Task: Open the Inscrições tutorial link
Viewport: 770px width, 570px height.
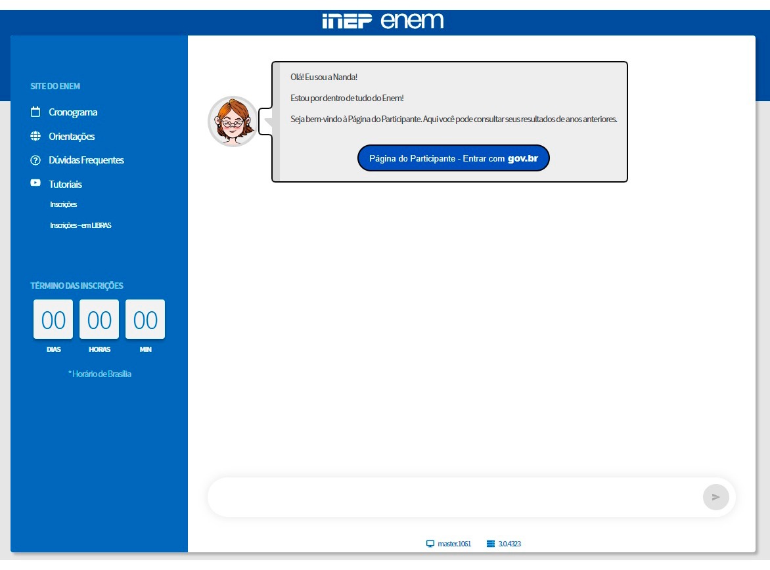Action: pyautogui.click(x=64, y=204)
